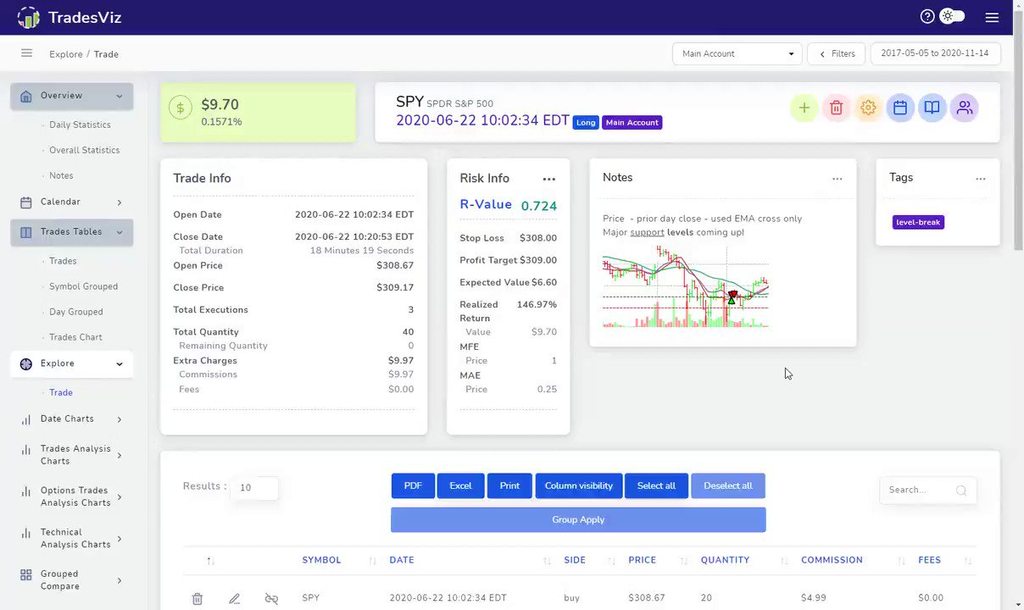Click the Group Apply button
The width and height of the screenshot is (1024, 610).
coord(578,519)
